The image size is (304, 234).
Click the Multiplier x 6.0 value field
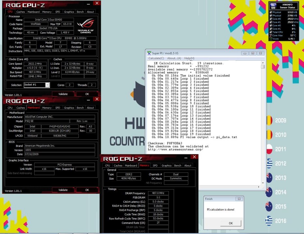pos(35,68)
